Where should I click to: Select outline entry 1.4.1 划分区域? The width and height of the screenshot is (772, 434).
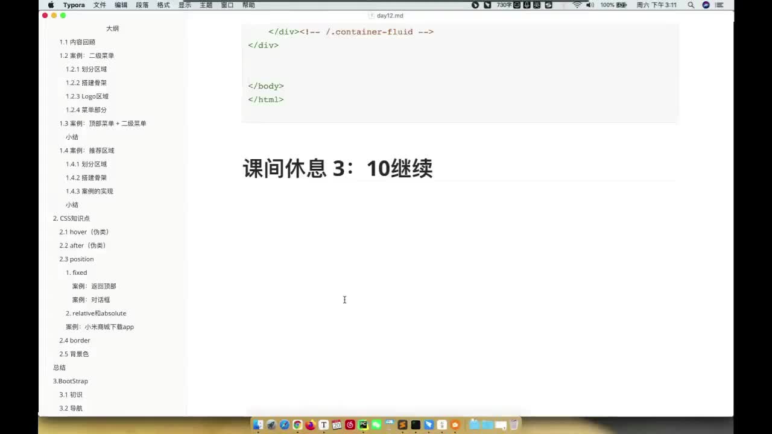(x=86, y=164)
